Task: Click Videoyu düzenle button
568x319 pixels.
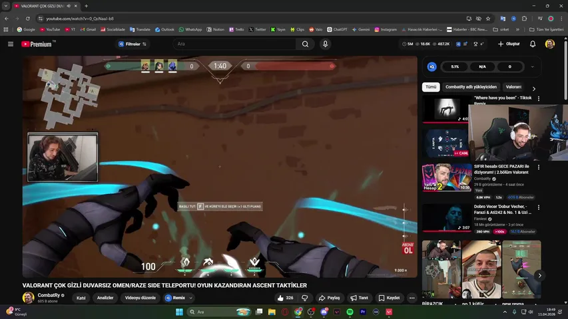Action: 141,298
